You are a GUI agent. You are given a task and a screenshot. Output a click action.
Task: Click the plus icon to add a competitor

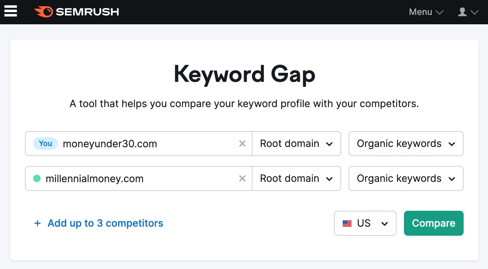point(37,223)
